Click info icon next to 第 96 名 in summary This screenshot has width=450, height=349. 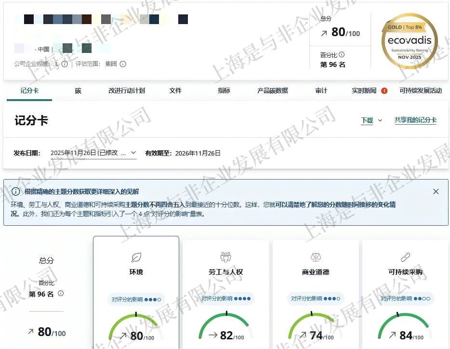tap(61, 294)
